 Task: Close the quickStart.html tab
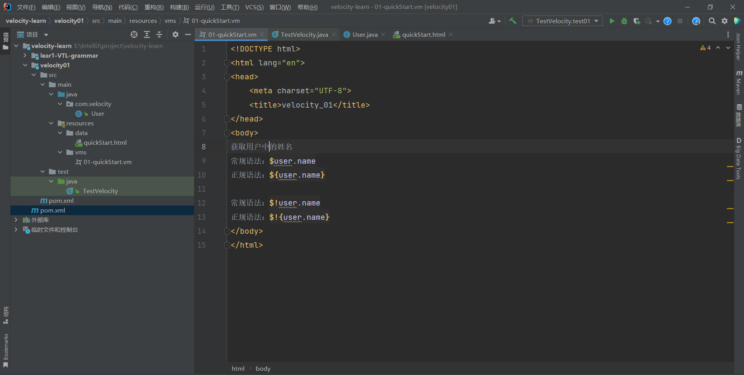451,34
